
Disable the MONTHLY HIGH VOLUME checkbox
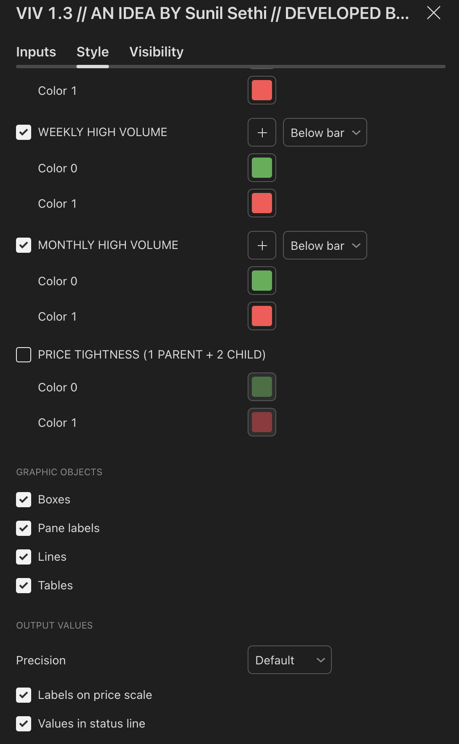pos(24,245)
